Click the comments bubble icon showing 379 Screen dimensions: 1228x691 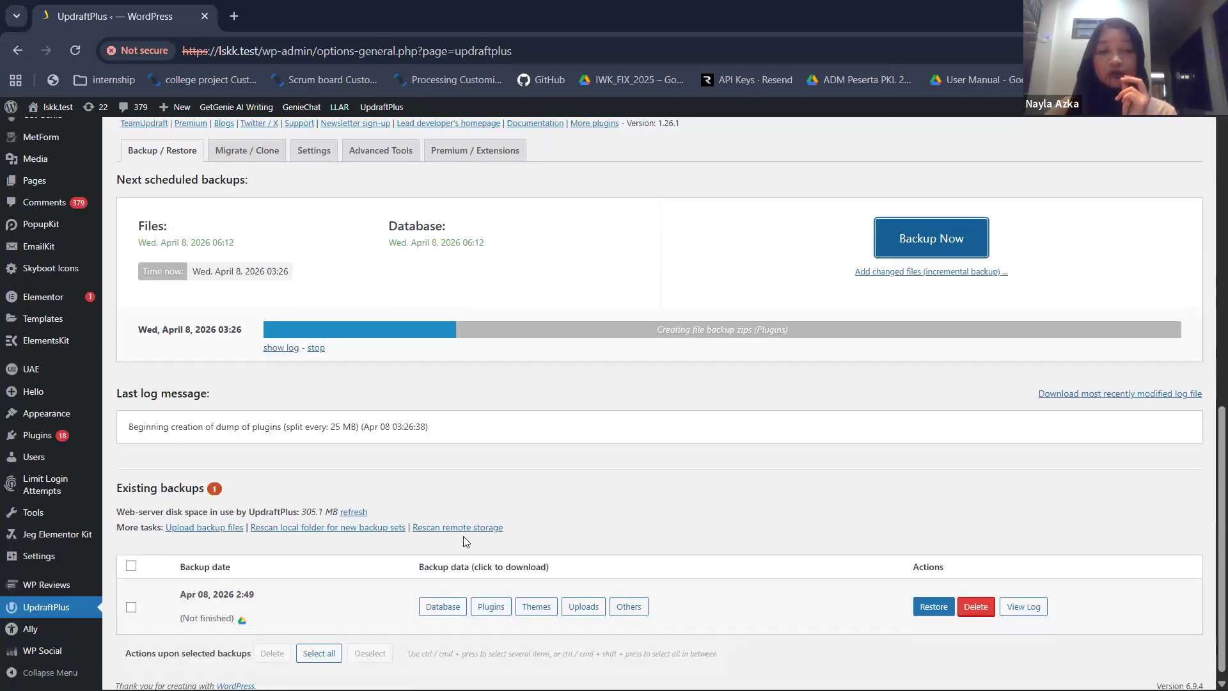pyautogui.click(x=132, y=107)
